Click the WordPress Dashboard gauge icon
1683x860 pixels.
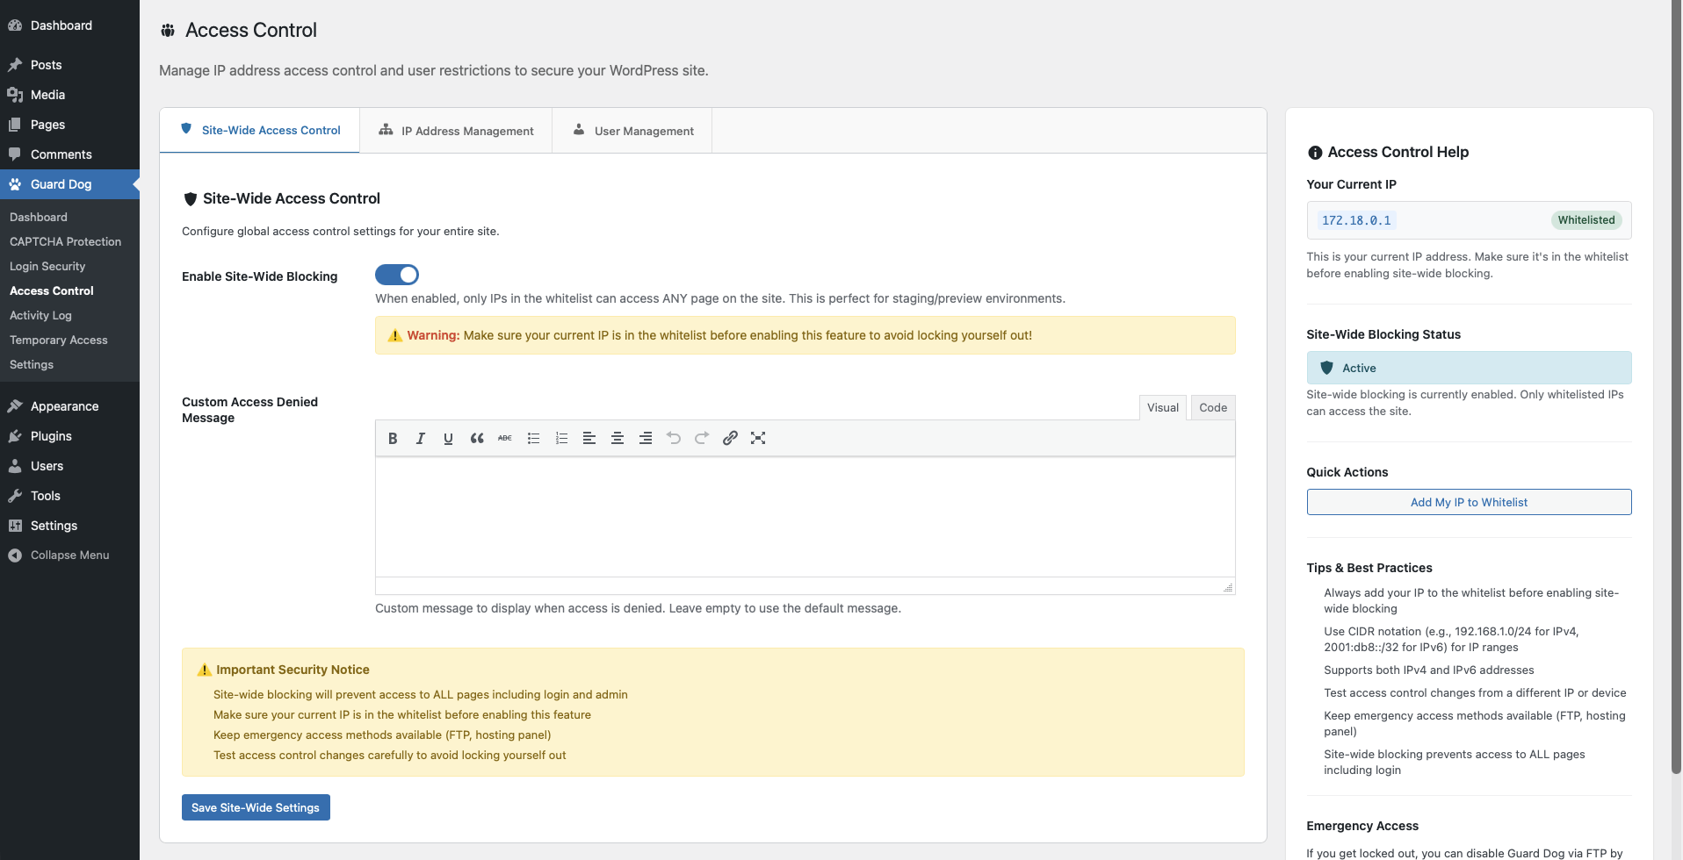point(15,25)
